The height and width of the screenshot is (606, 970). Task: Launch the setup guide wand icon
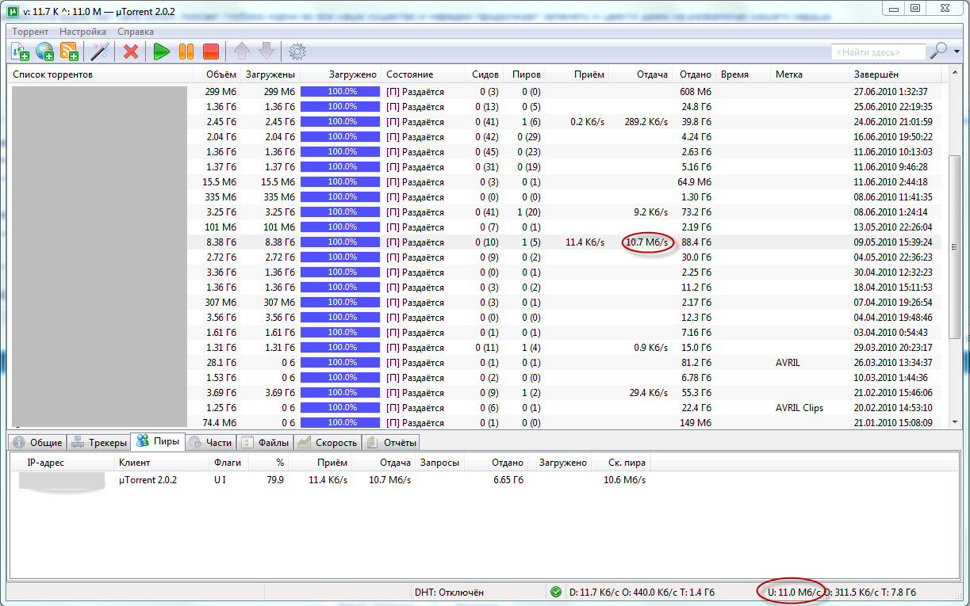click(x=100, y=51)
